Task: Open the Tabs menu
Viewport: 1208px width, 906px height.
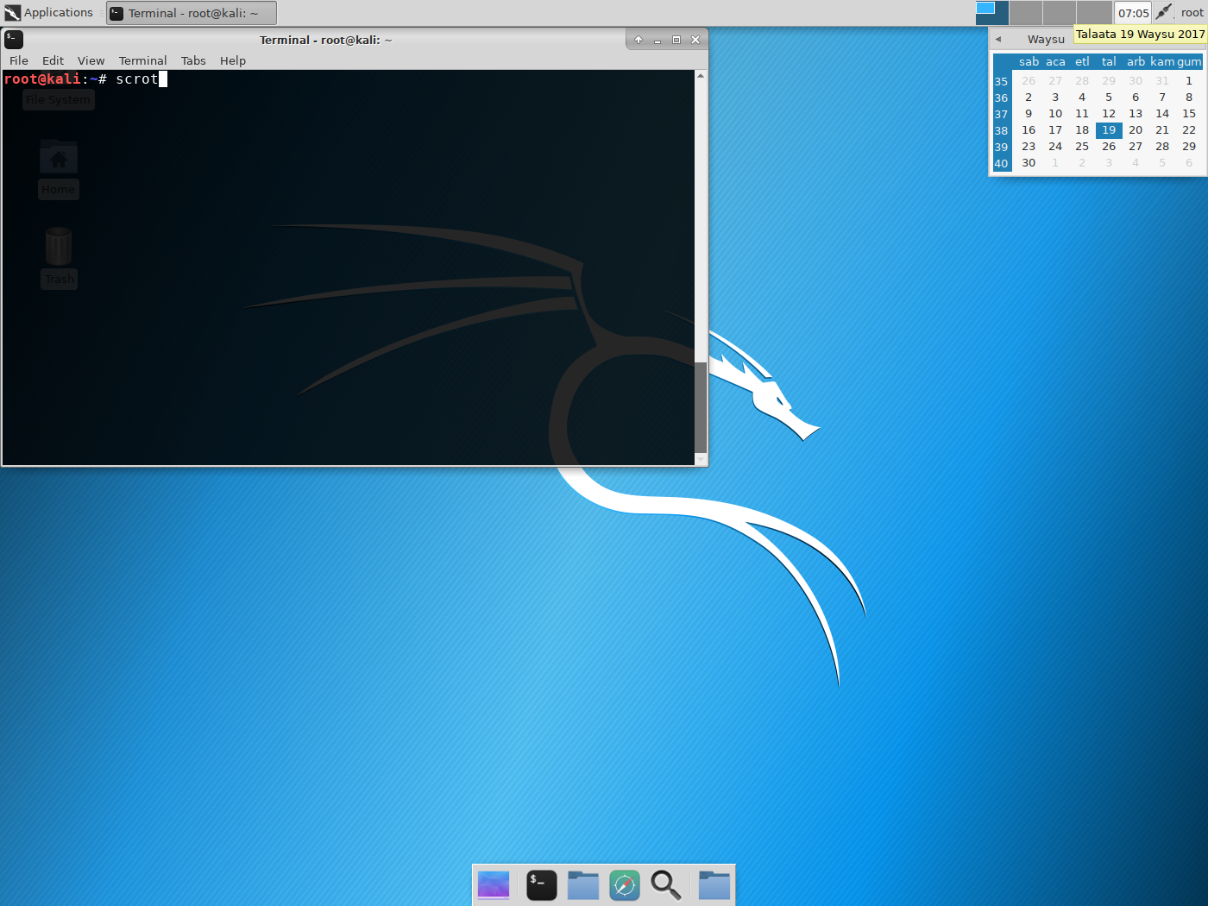Action: click(193, 60)
